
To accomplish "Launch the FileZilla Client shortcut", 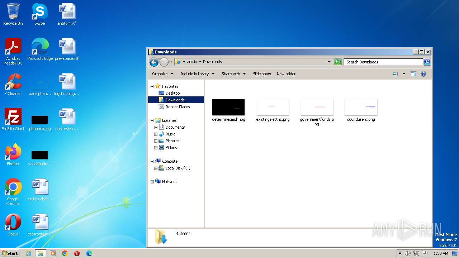I will click(13, 120).
